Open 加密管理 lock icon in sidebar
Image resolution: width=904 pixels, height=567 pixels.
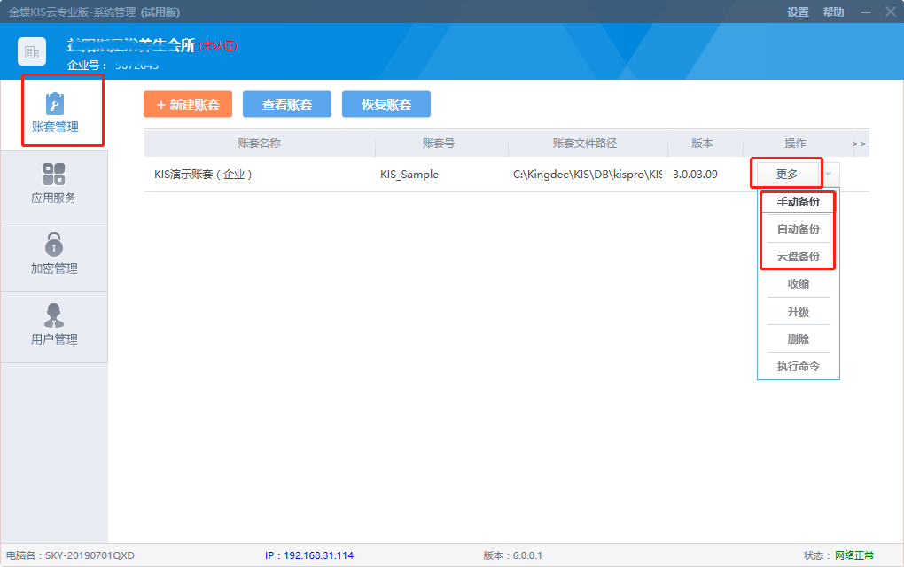click(x=53, y=245)
